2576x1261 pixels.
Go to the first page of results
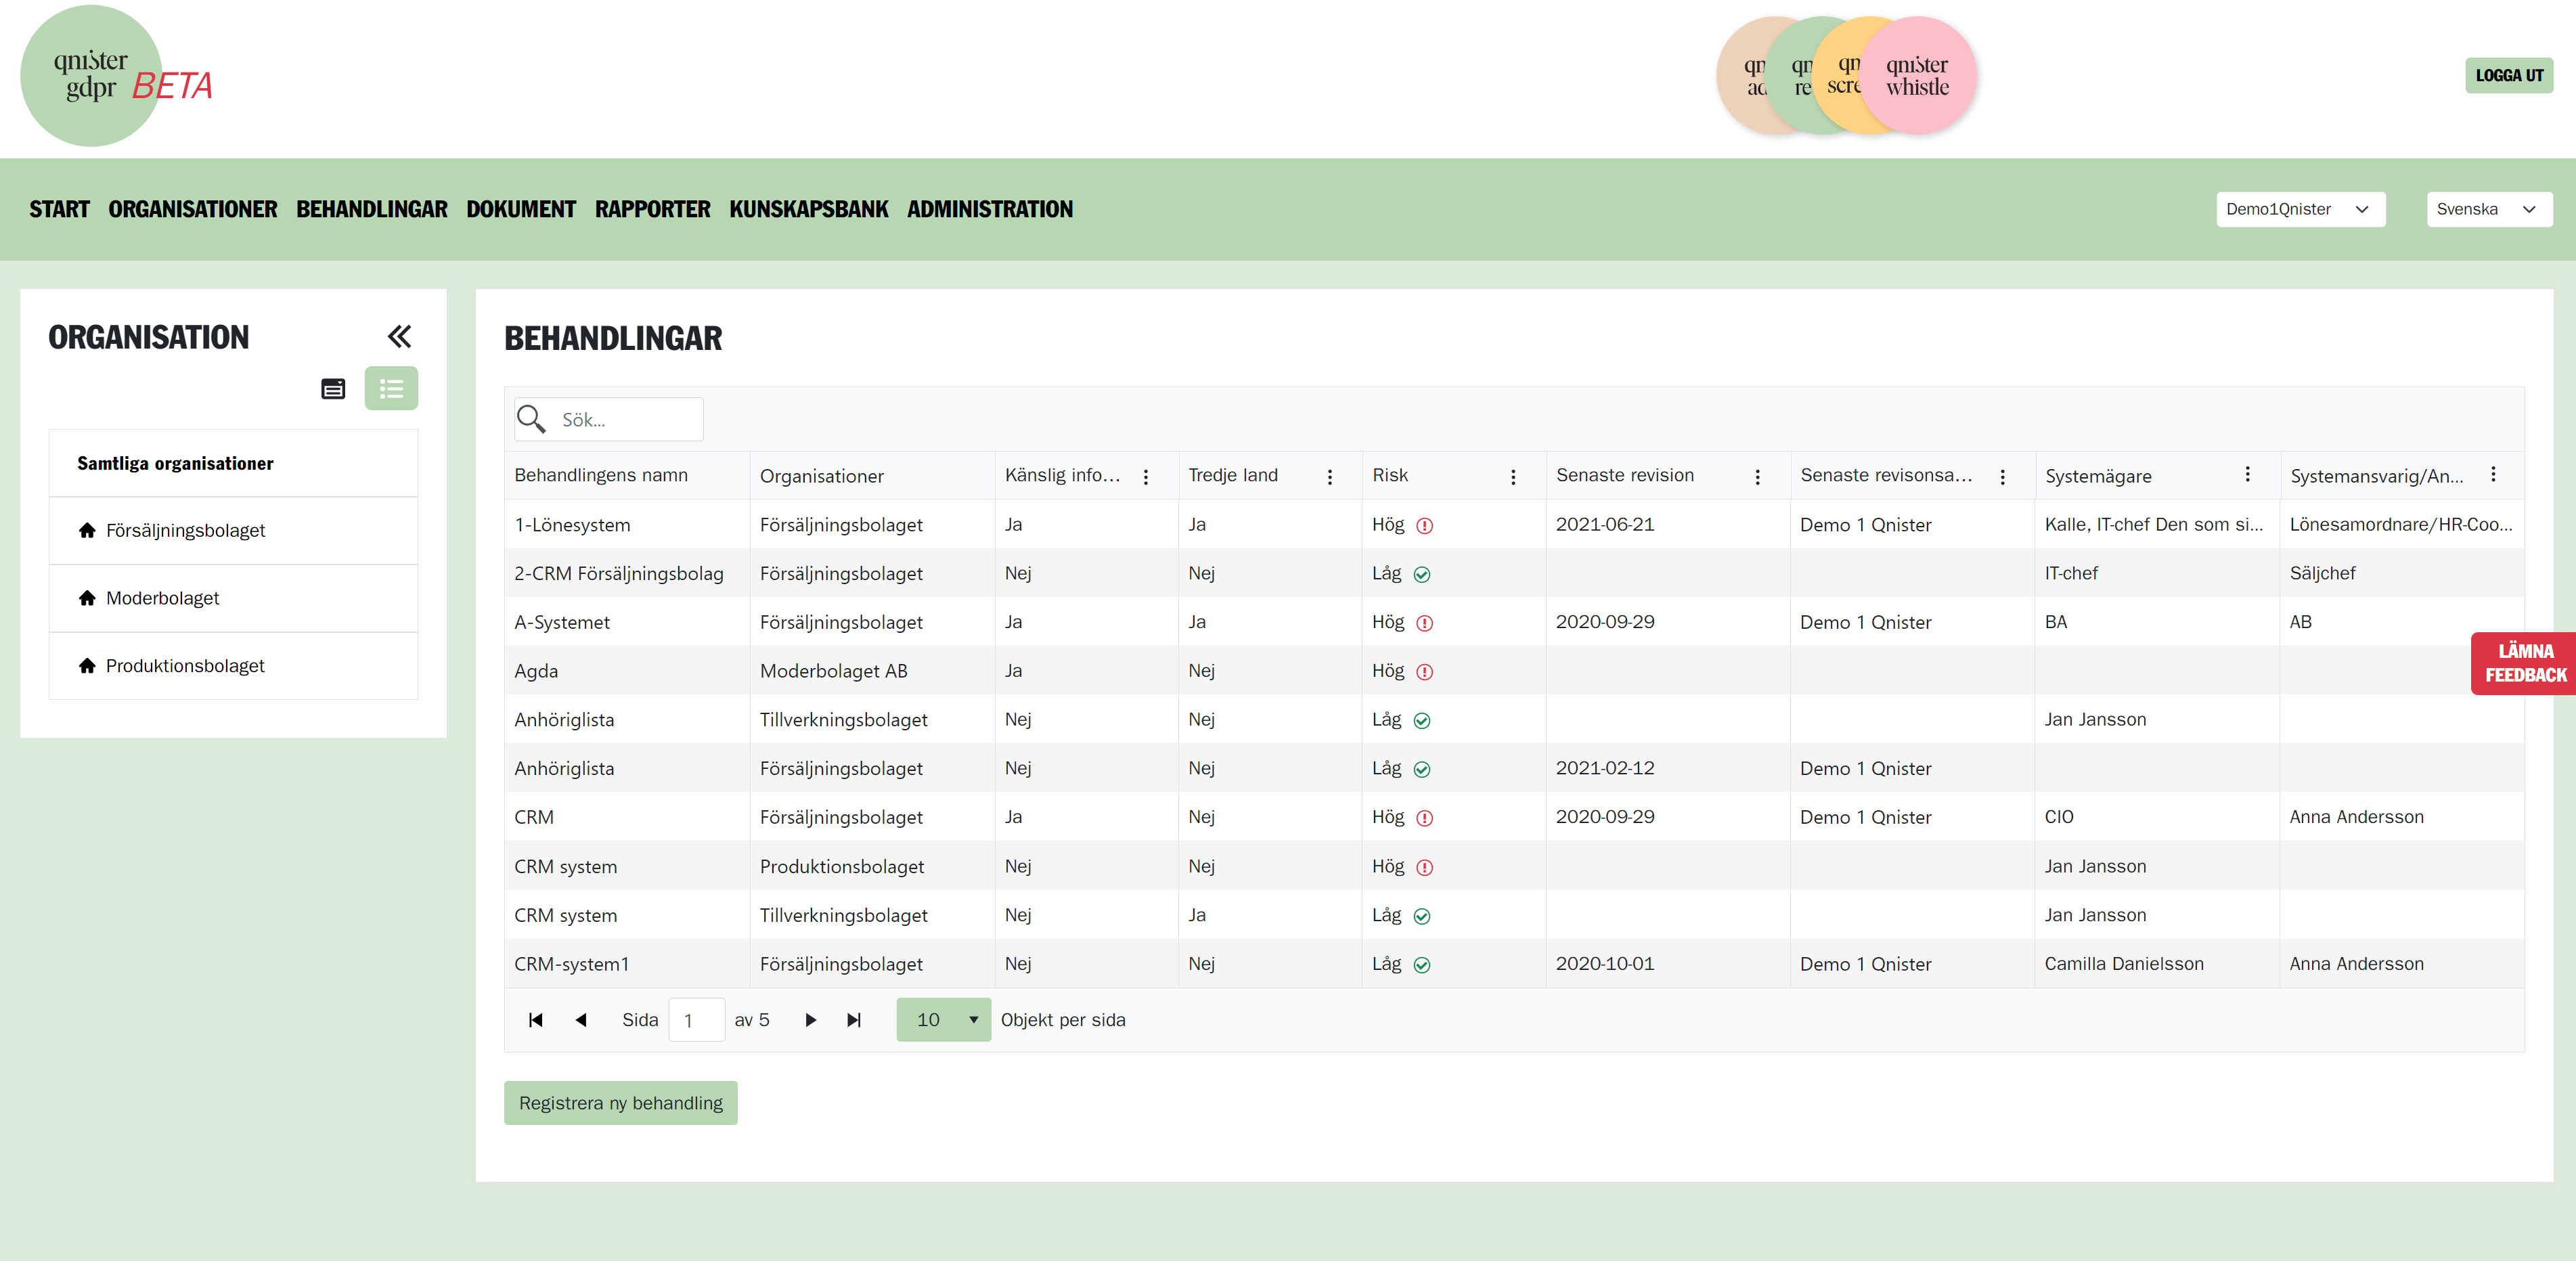pos(535,1020)
